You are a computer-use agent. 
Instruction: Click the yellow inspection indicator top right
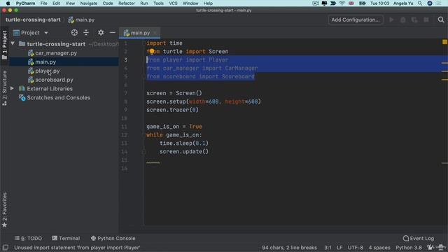point(444,42)
